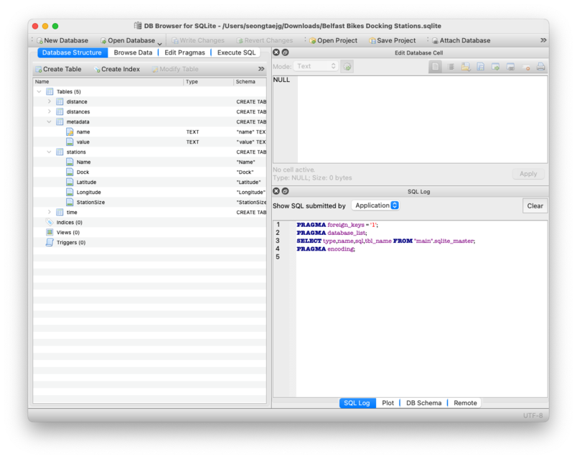Click the icon left of Set NULL
The image size is (577, 459).
(511, 67)
